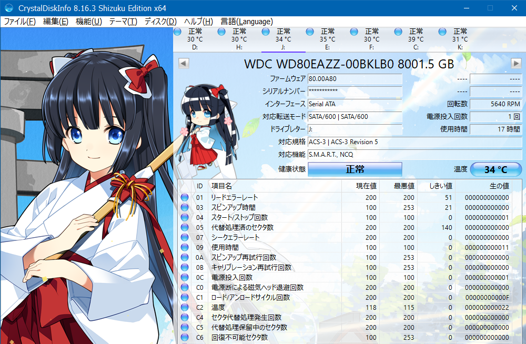Open the ディスク(D) menu
This screenshot has width=526, height=344.
[x=160, y=22]
